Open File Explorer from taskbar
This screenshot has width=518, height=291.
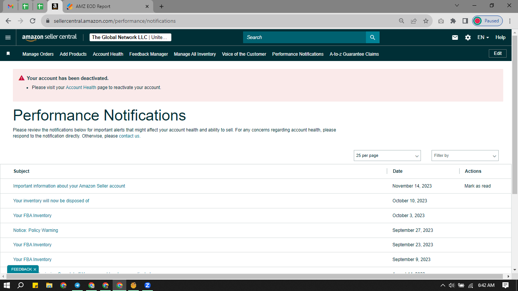pos(49,285)
